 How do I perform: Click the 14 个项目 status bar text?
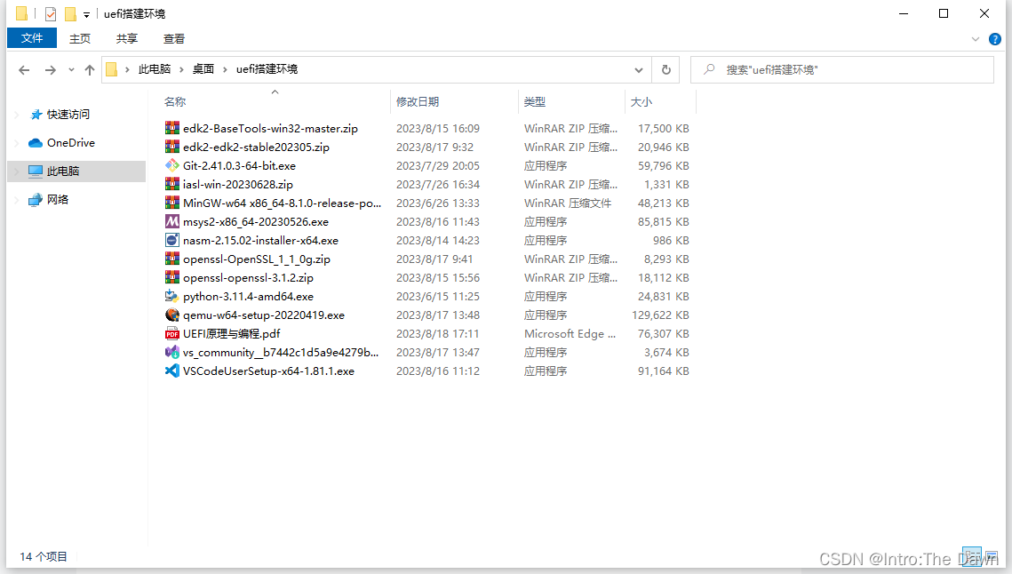click(x=44, y=556)
